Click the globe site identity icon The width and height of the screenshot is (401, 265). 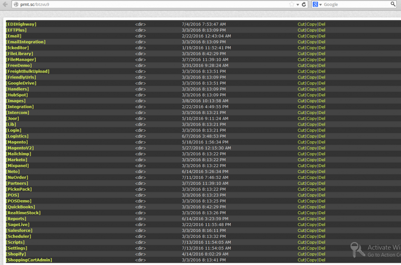[x=16, y=4]
